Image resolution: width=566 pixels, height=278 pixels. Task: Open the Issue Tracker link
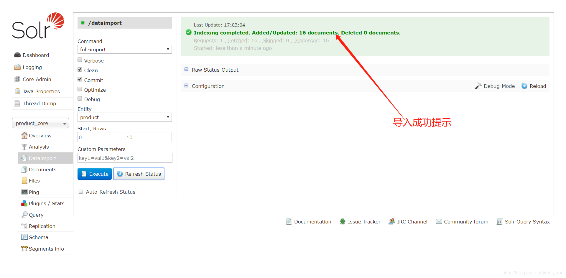pos(364,222)
